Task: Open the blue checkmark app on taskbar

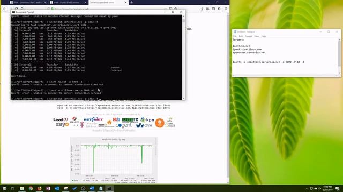Action: pos(74,188)
